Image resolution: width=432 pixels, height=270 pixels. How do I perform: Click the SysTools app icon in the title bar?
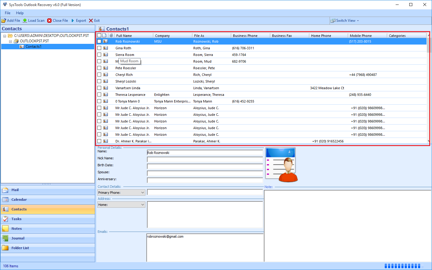pyautogui.click(x=5, y=5)
